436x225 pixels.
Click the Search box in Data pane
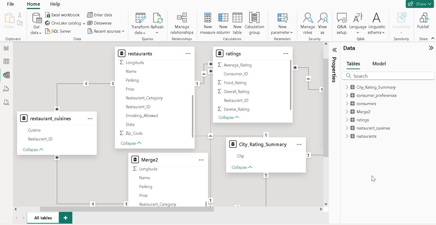tap(388, 76)
